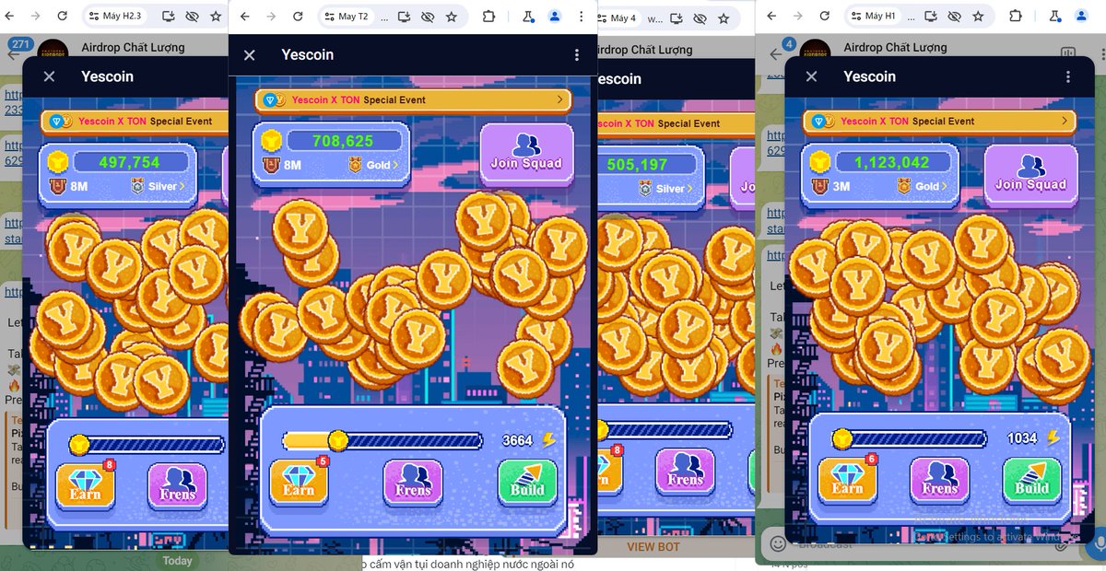
Task: Click address bar of Máy 4 browser
Action: (x=669, y=17)
